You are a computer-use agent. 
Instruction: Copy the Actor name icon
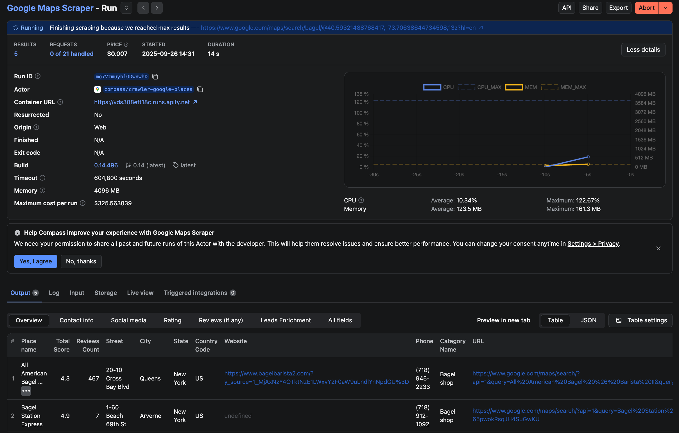200,89
